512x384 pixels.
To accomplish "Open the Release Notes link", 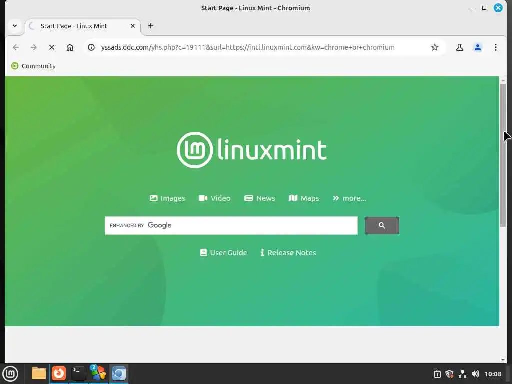I will (x=288, y=253).
